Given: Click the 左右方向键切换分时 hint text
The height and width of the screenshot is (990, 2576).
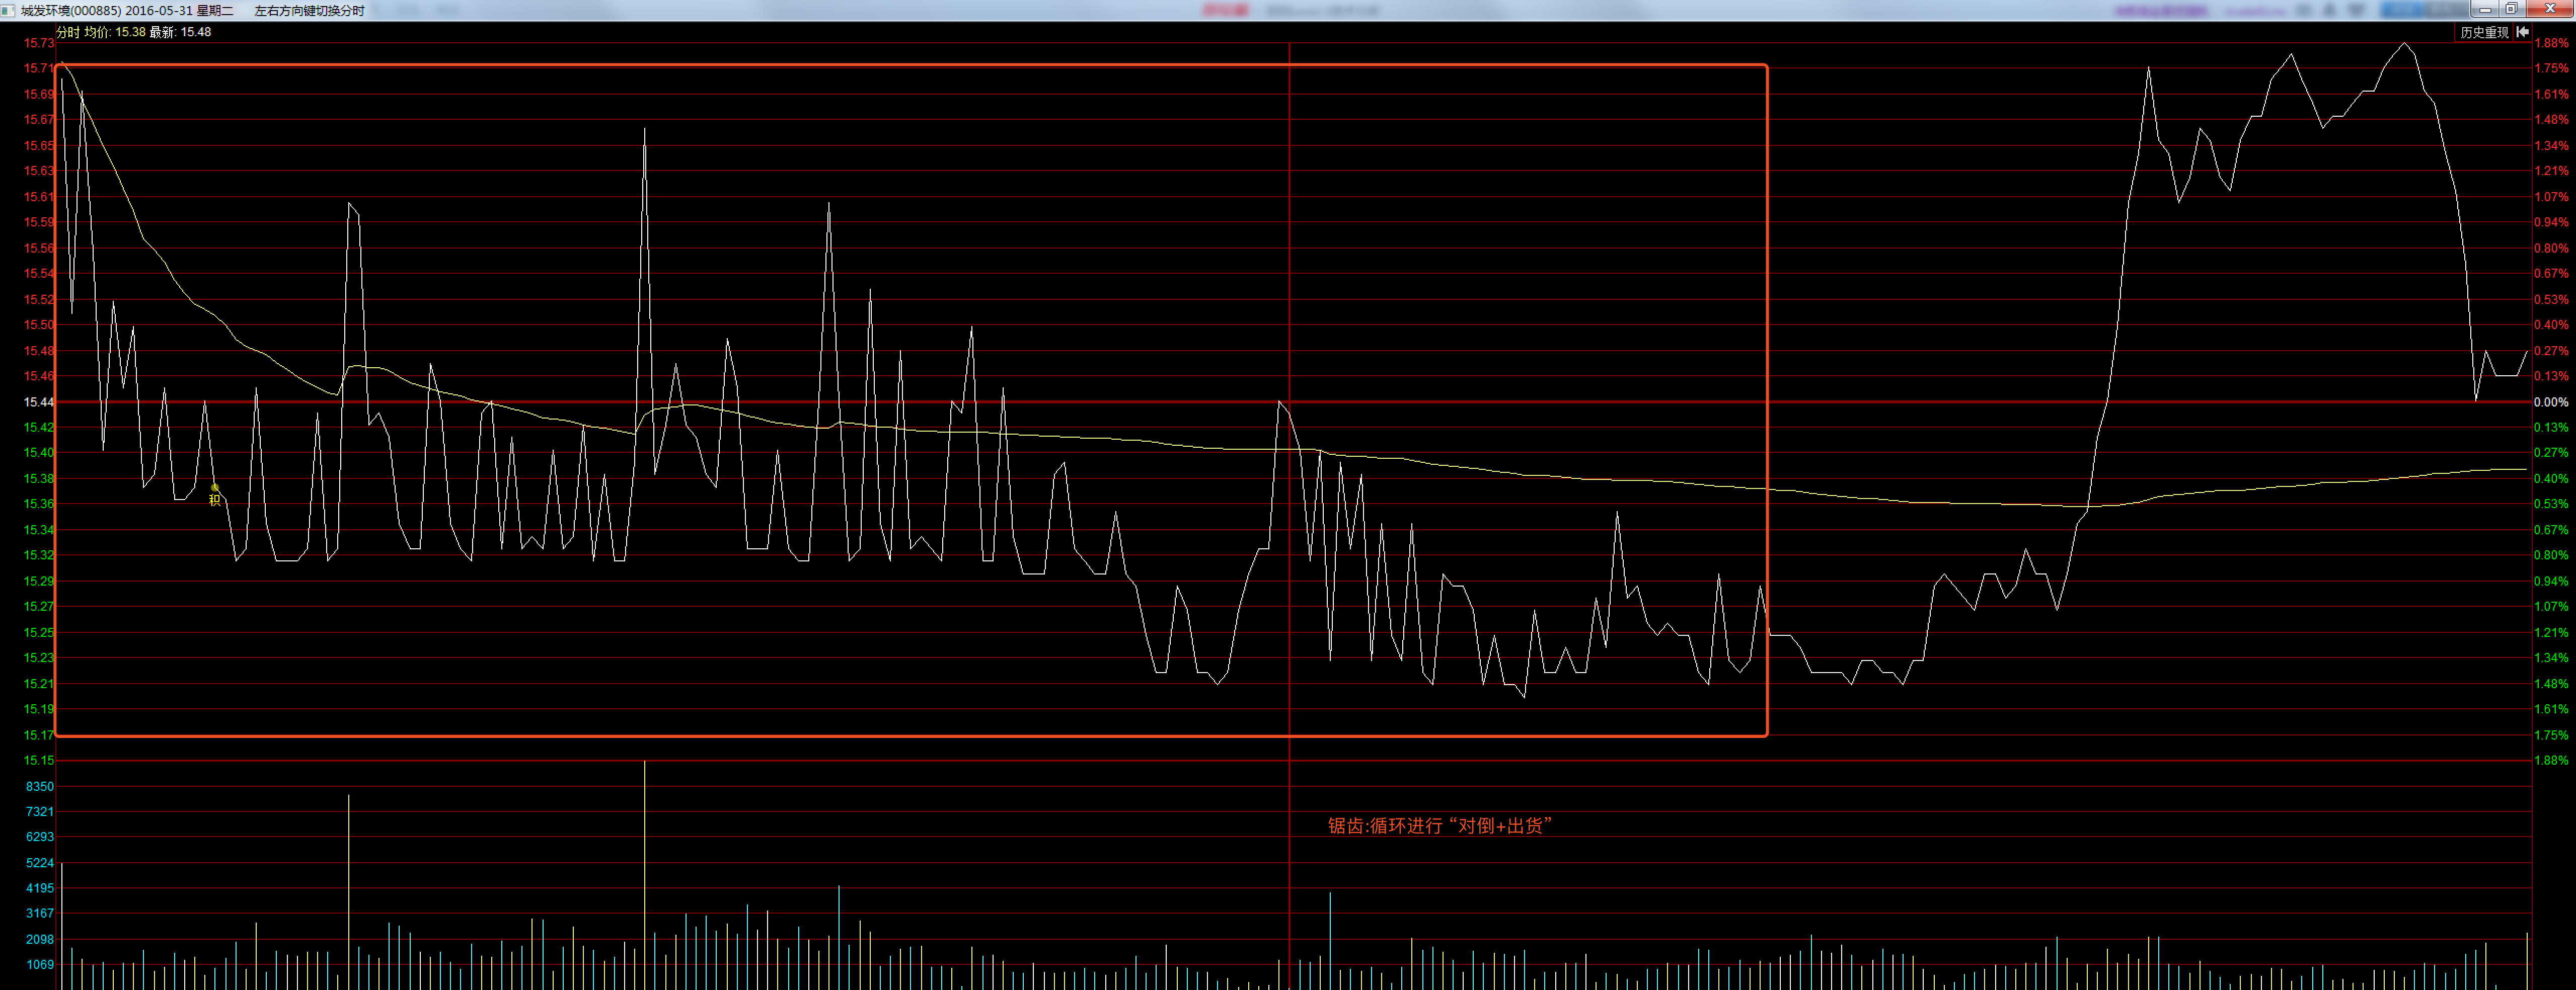Looking at the screenshot, I should pos(309,10).
